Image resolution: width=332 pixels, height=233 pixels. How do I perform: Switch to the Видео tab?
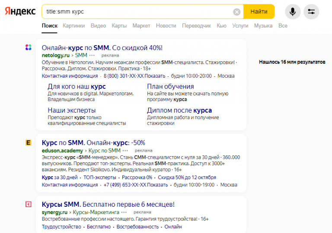[x=98, y=26]
